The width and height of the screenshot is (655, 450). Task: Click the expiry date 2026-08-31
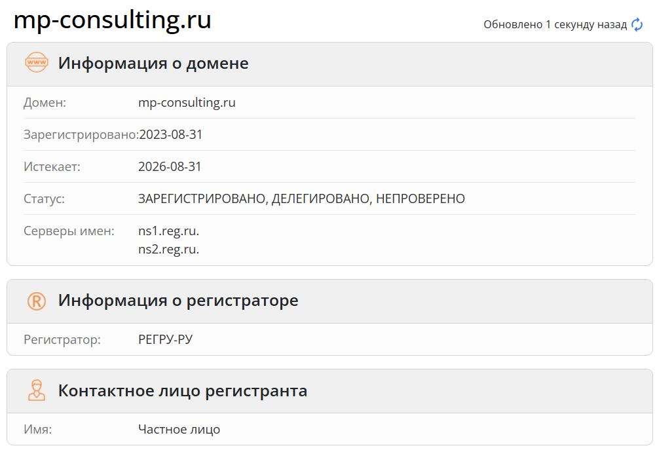tap(170, 167)
